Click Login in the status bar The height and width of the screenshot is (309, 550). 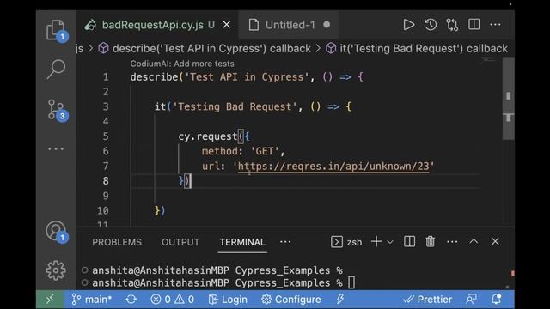228,300
